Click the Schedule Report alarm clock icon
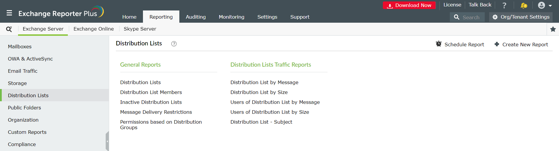 tap(438, 44)
